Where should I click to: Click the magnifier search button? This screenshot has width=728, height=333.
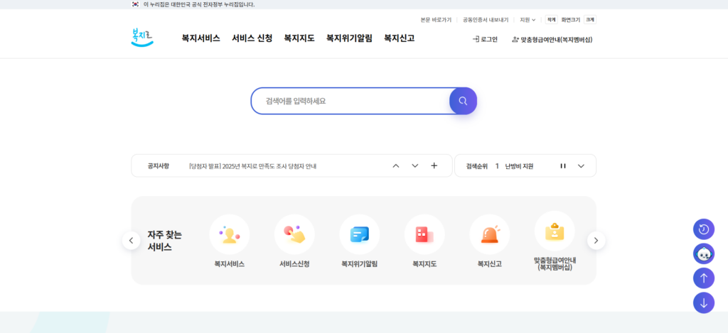pyautogui.click(x=463, y=101)
